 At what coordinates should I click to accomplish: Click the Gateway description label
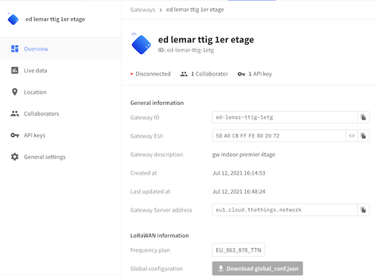(156, 154)
